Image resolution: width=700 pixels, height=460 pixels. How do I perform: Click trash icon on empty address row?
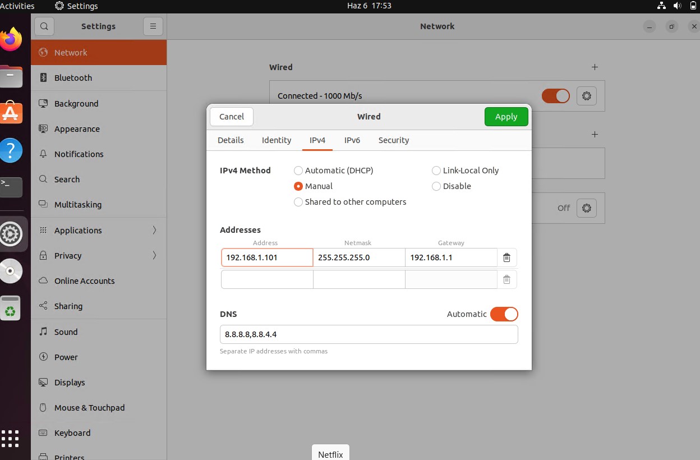pos(506,279)
